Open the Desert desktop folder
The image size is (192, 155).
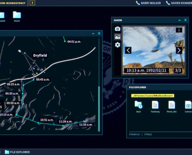17,16
